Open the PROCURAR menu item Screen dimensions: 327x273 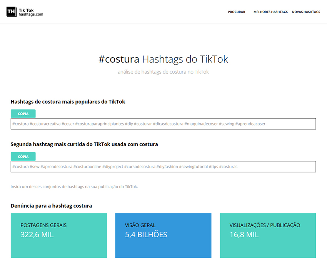point(236,12)
